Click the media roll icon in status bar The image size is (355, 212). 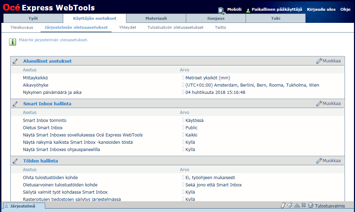click(x=290, y=205)
